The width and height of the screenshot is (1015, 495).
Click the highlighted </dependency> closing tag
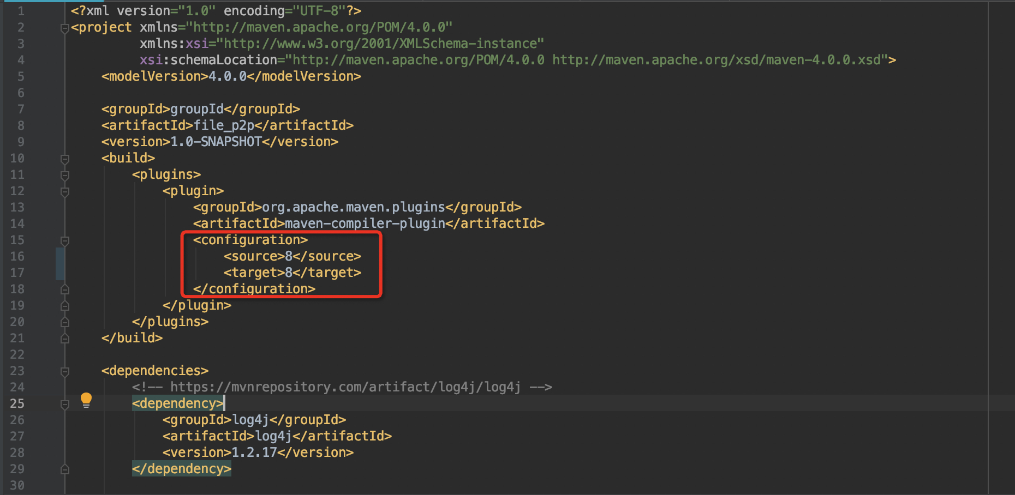point(182,469)
